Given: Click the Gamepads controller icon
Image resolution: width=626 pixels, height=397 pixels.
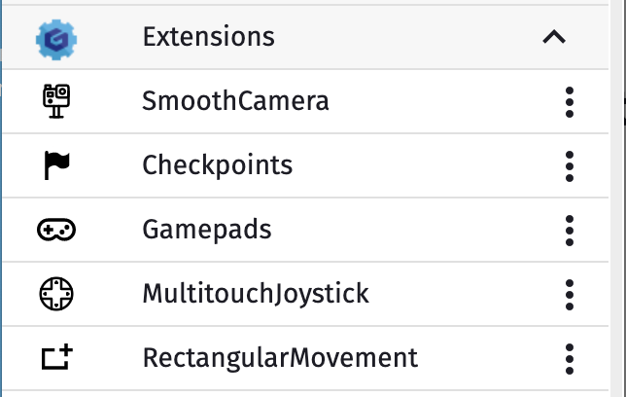Looking at the screenshot, I should [x=56, y=230].
